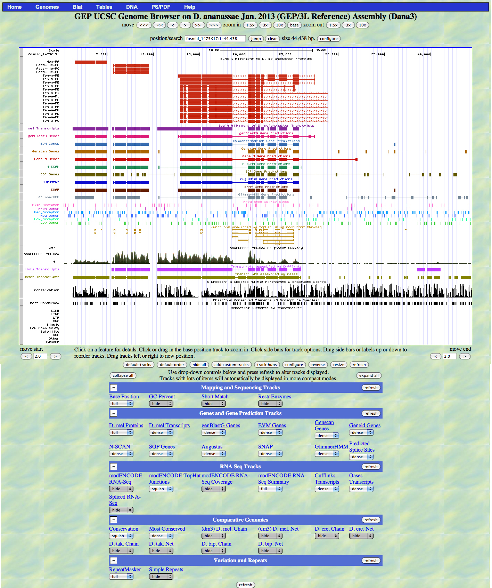Click the hide all button
Image resolution: width=492 pixels, height=588 pixels.
[199, 365]
